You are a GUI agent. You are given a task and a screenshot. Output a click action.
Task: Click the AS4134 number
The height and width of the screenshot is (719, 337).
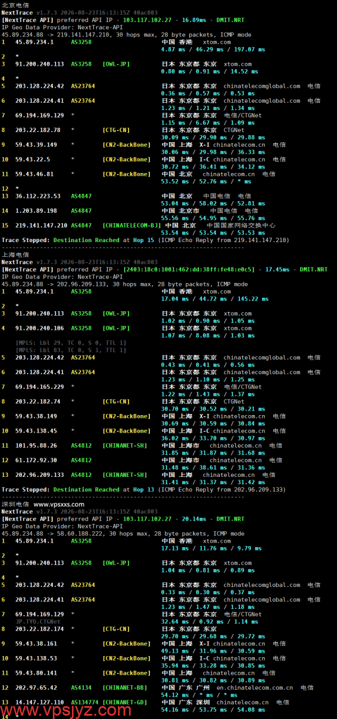[x=81, y=688]
